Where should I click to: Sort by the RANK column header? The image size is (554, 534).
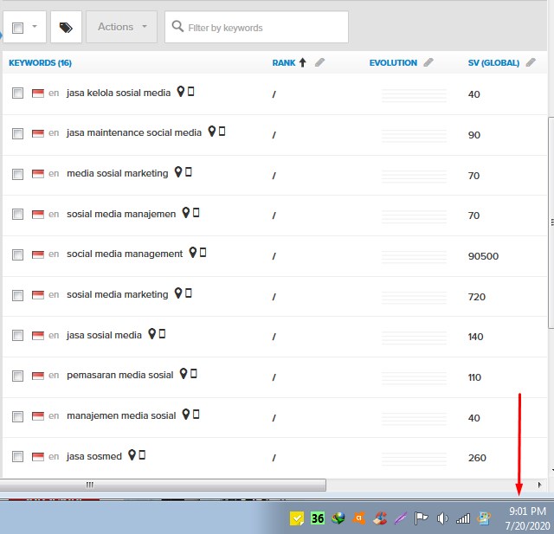[284, 63]
